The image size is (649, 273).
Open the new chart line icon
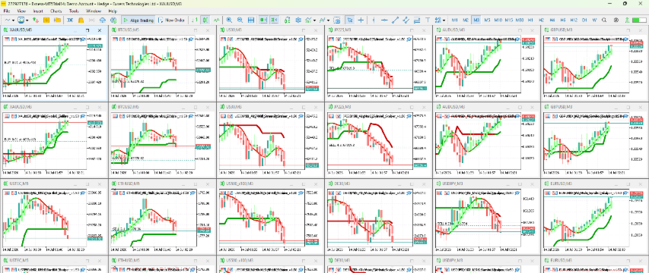point(8,20)
